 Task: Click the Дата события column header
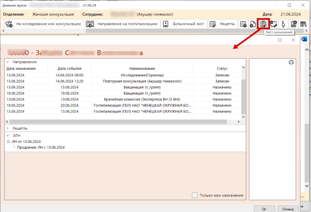[x=69, y=69]
